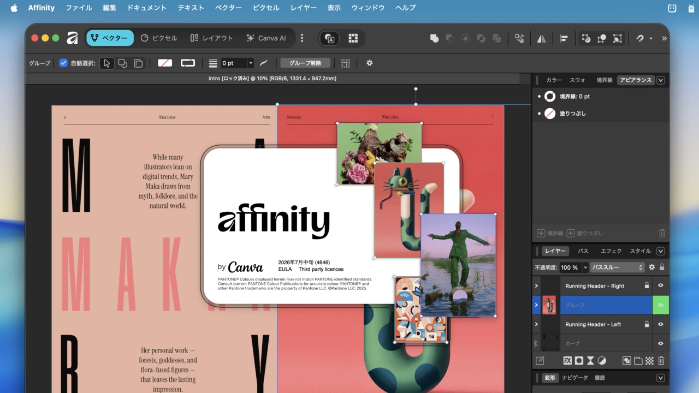
Task: Click the fill color swatch in context toolbar
Action: coord(165,63)
